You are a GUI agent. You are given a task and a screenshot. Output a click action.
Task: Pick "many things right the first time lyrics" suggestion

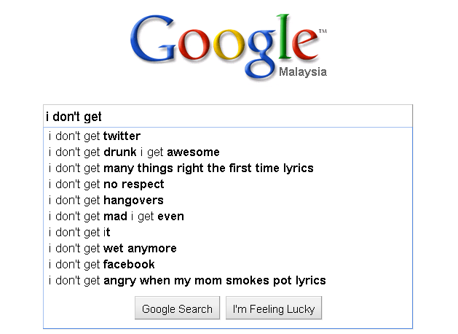pyautogui.click(x=228, y=168)
